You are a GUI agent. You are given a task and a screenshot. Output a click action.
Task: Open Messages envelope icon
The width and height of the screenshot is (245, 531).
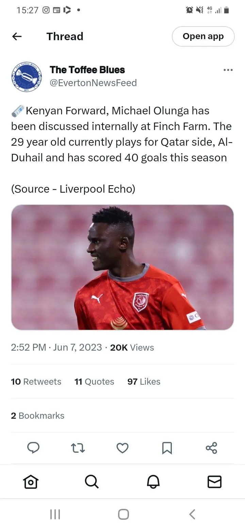pos(214,482)
